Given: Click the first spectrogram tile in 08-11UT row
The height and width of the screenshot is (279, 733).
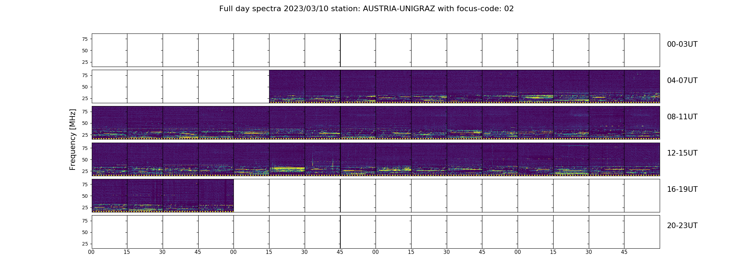Looking at the screenshot, I should (x=109, y=123).
